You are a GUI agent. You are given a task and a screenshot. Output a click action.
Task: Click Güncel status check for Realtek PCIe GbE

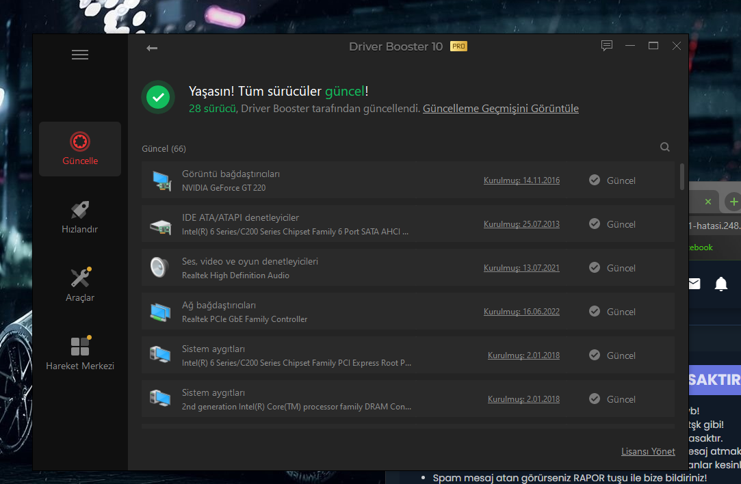click(x=595, y=311)
